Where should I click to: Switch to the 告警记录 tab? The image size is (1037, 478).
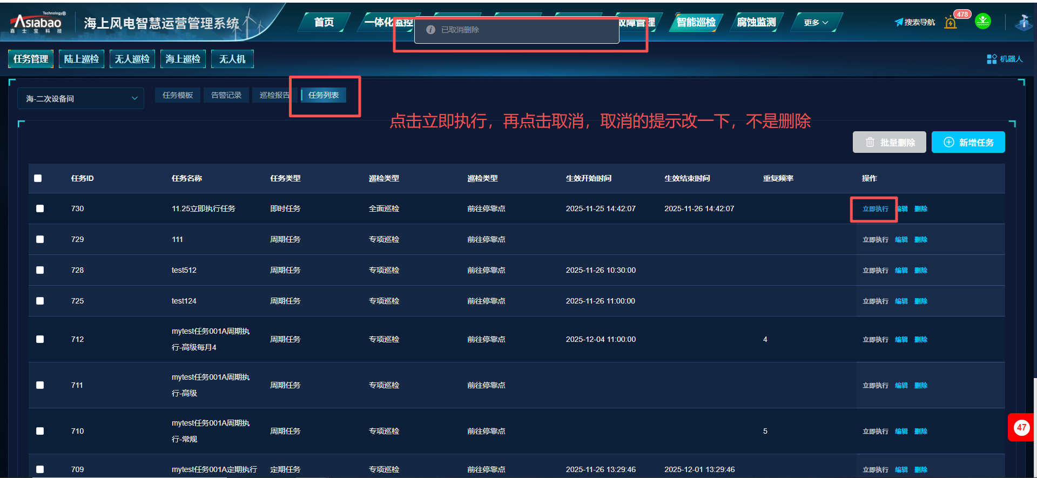pyautogui.click(x=226, y=95)
